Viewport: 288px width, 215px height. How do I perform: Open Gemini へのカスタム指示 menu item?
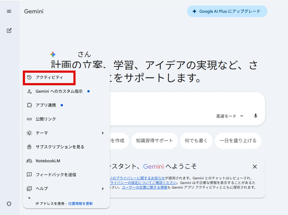point(66,91)
